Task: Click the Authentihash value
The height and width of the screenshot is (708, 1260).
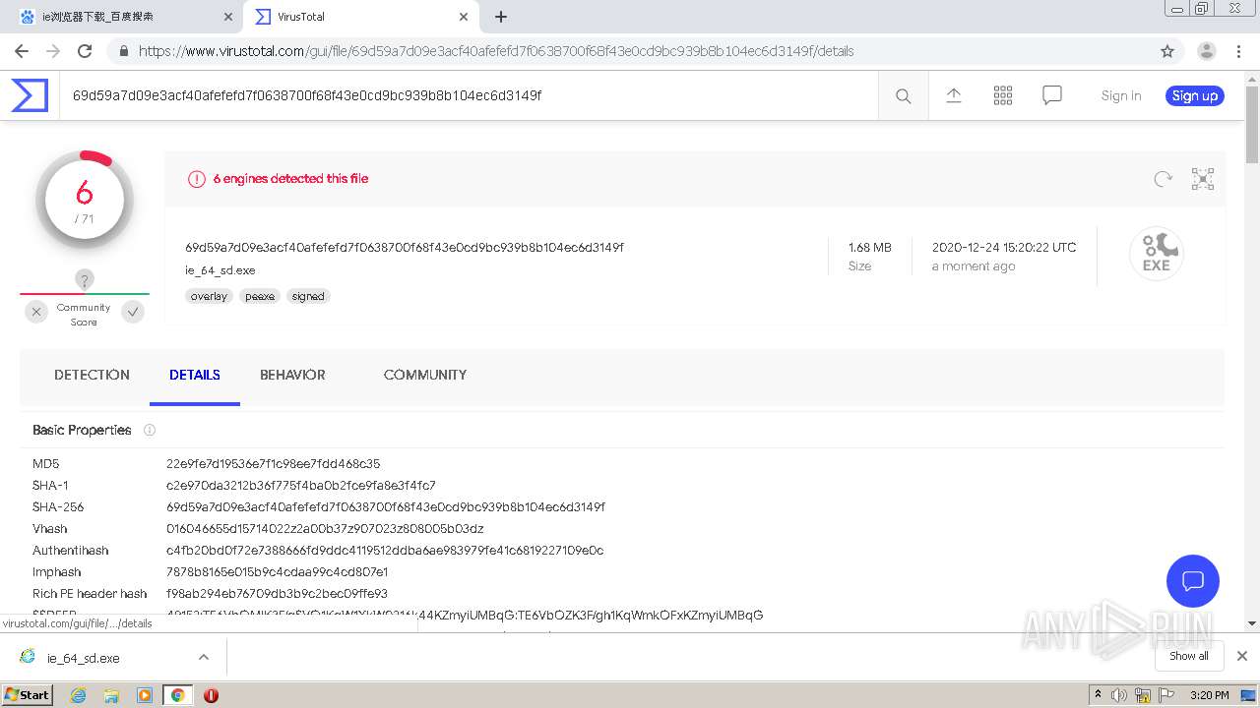Action: [385, 550]
